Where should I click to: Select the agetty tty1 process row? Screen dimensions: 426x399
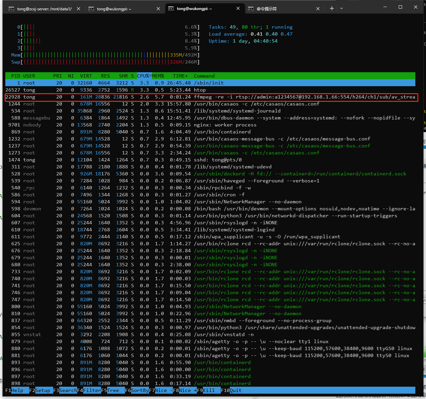[x=210, y=341]
